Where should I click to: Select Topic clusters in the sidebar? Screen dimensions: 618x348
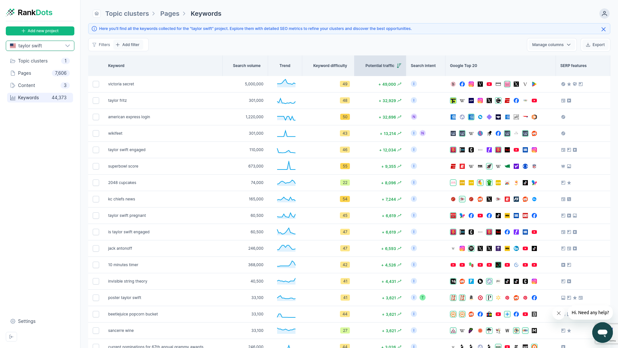point(33,61)
